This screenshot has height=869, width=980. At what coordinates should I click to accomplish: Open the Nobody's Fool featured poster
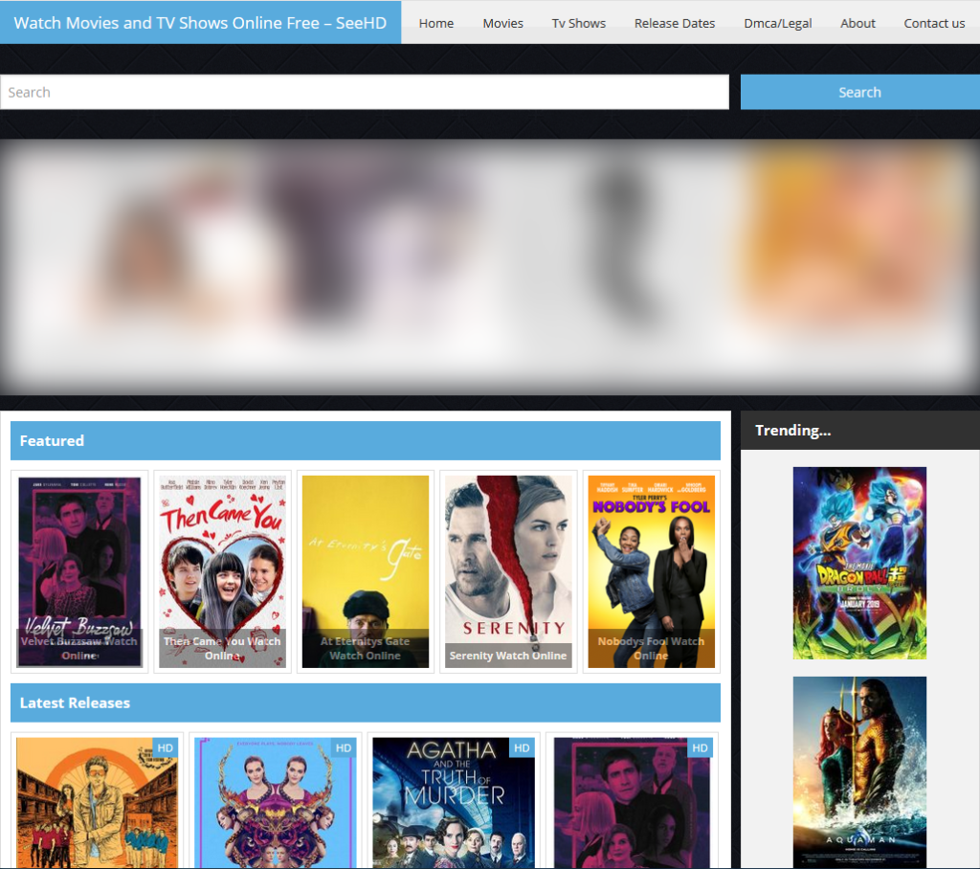651,571
